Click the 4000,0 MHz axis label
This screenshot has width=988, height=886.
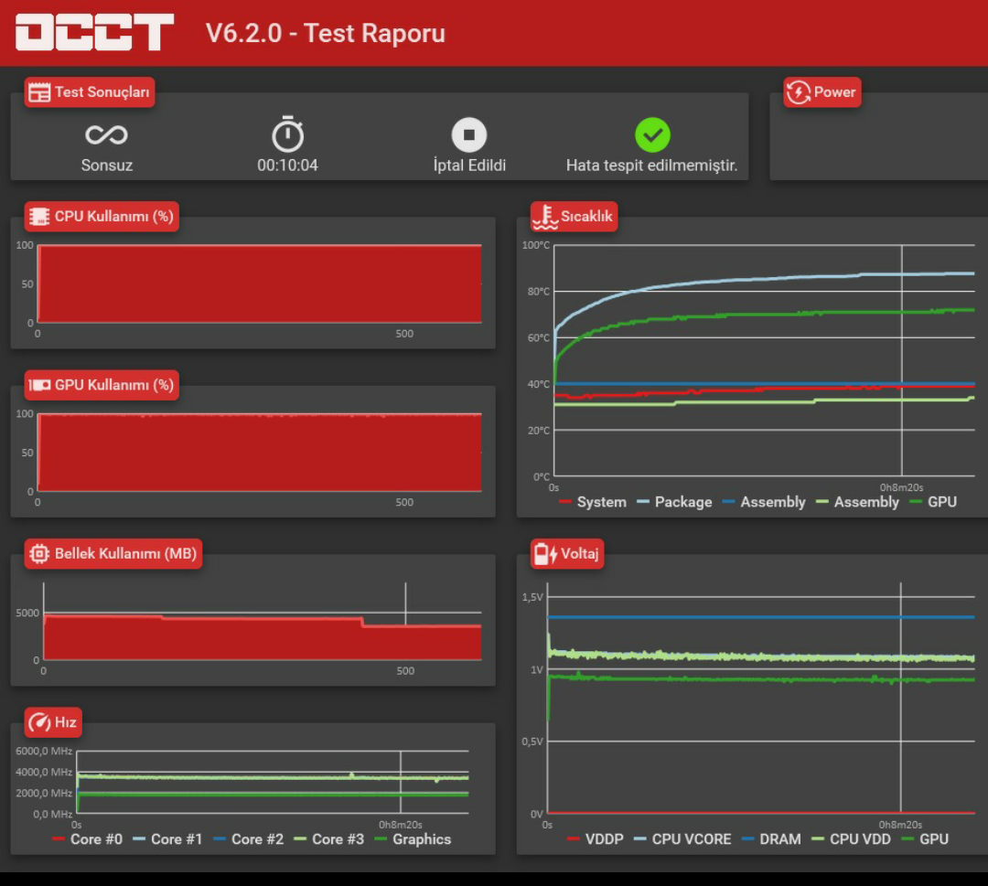click(x=44, y=772)
